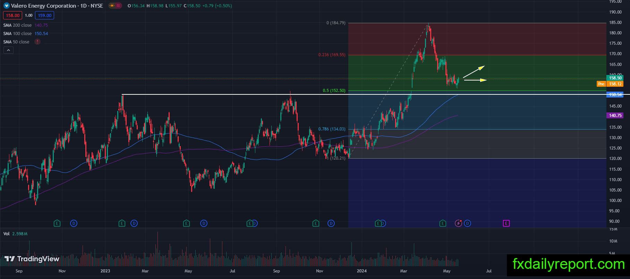The image size is (630, 279).
Task: Click the "10M" volume scale label
Action: point(613,241)
